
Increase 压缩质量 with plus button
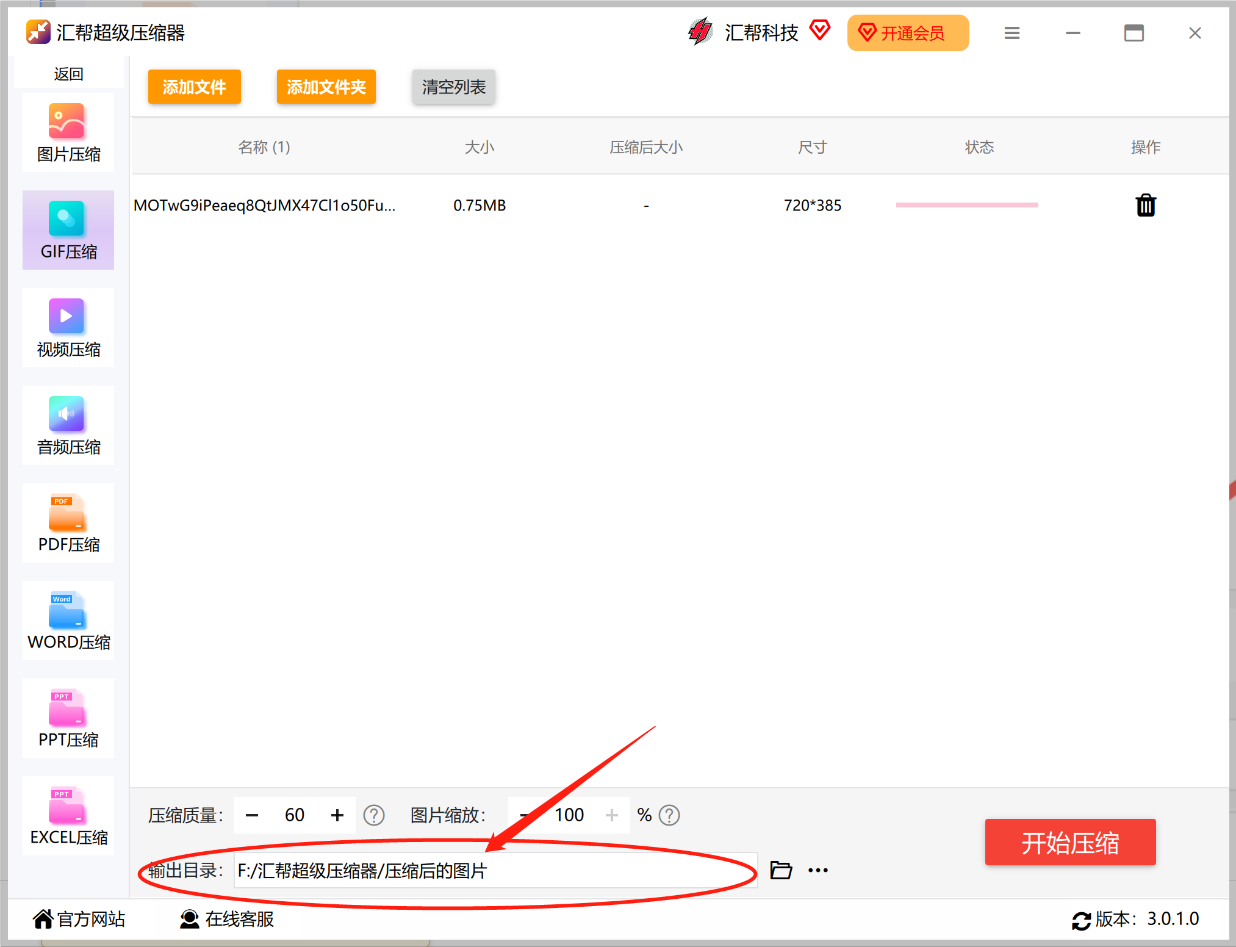click(337, 815)
